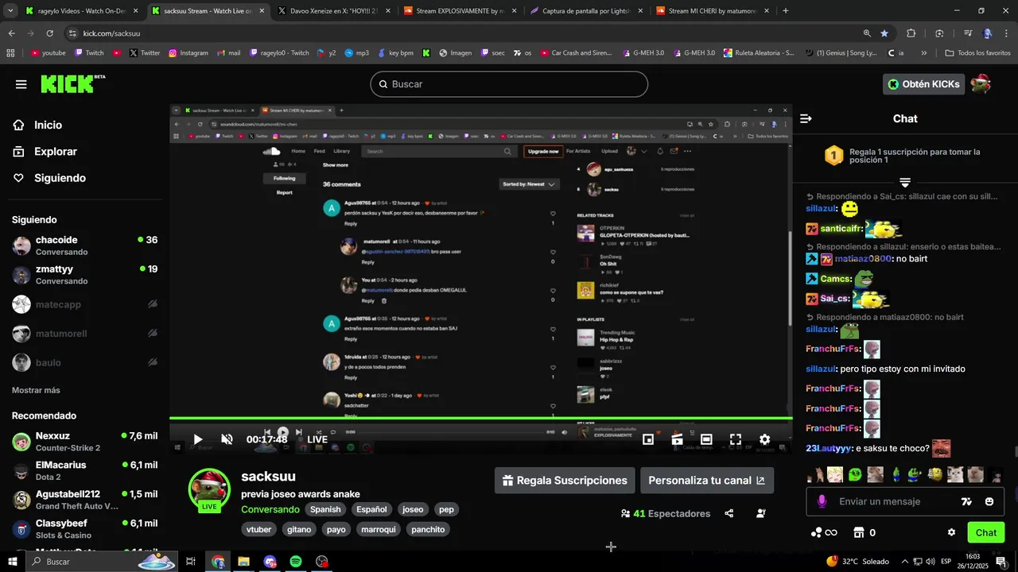The width and height of the screenshot is (1018, 572).
Task: Click the green stream progress bar
Action: (481, 418)
